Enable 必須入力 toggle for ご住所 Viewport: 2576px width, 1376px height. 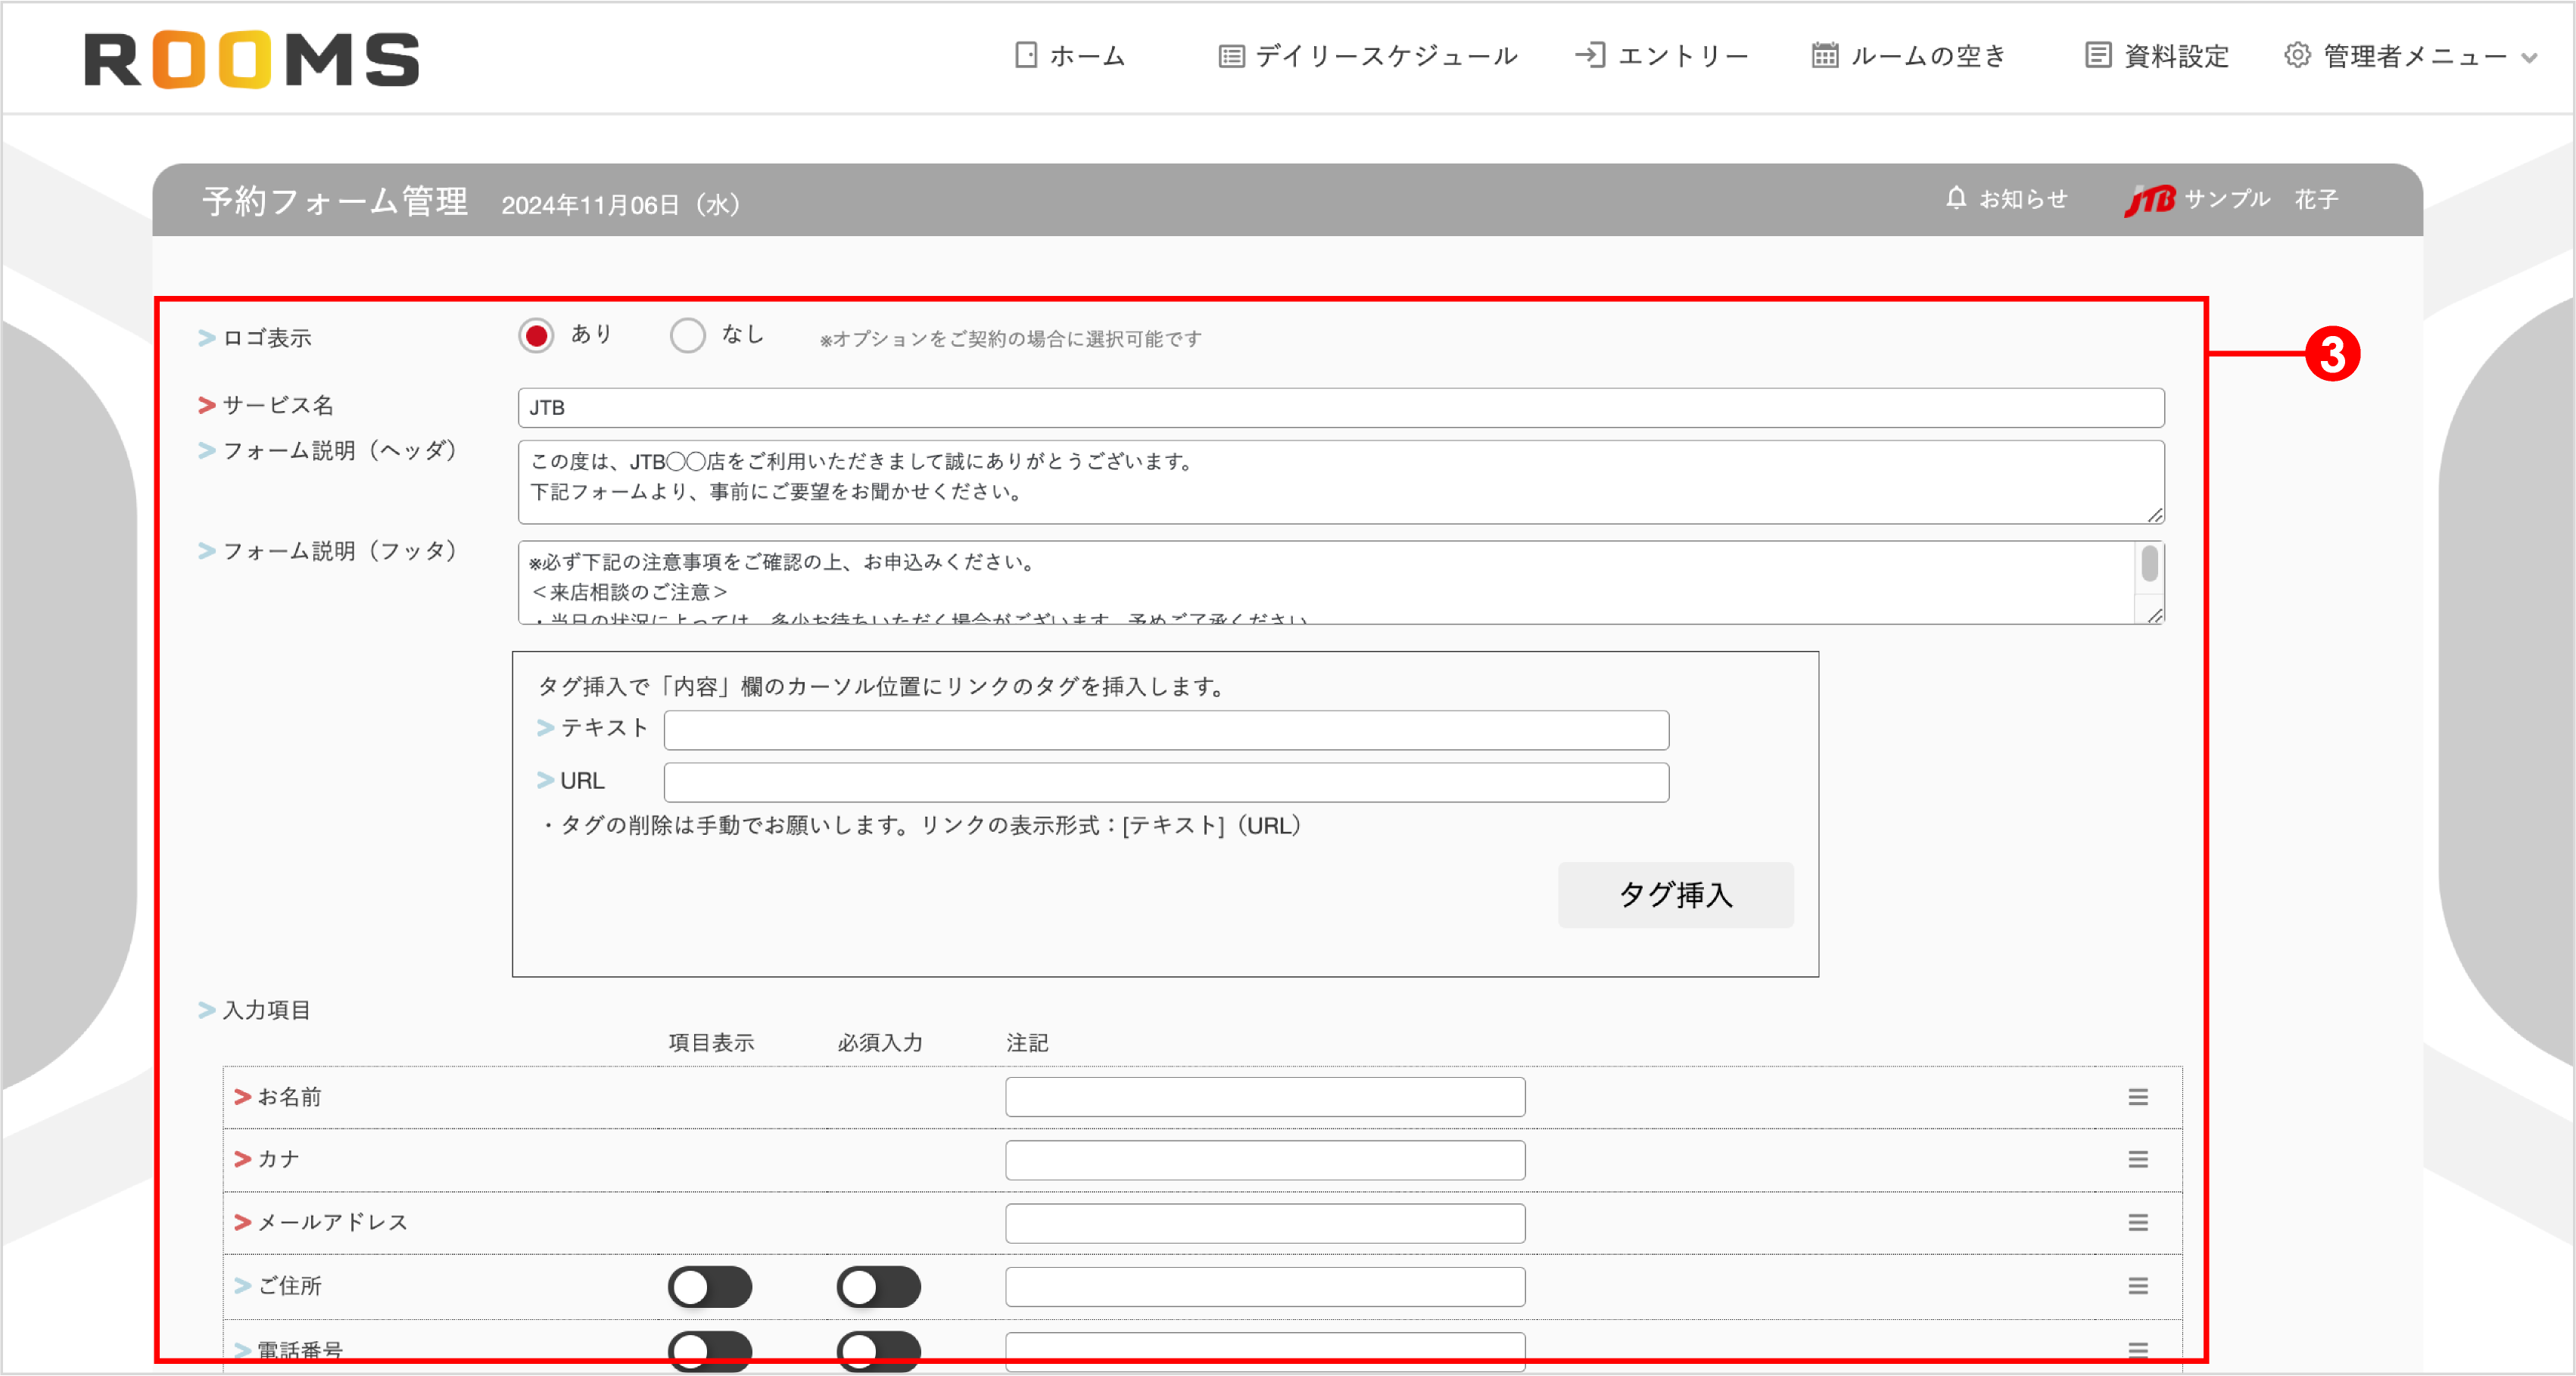click(878, 1287)
